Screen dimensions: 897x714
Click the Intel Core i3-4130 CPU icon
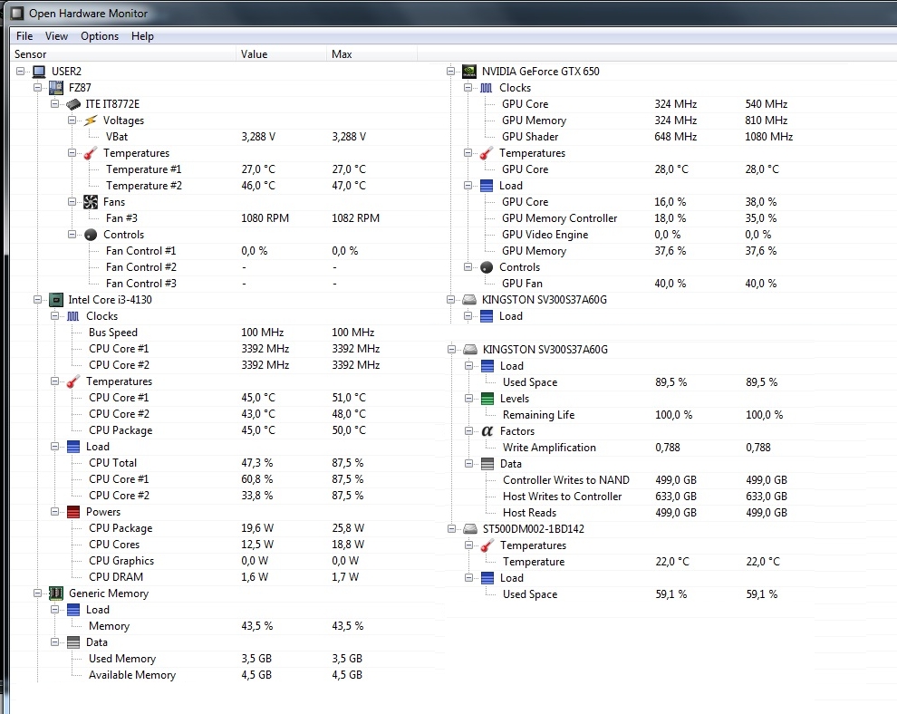pos(56,300)
